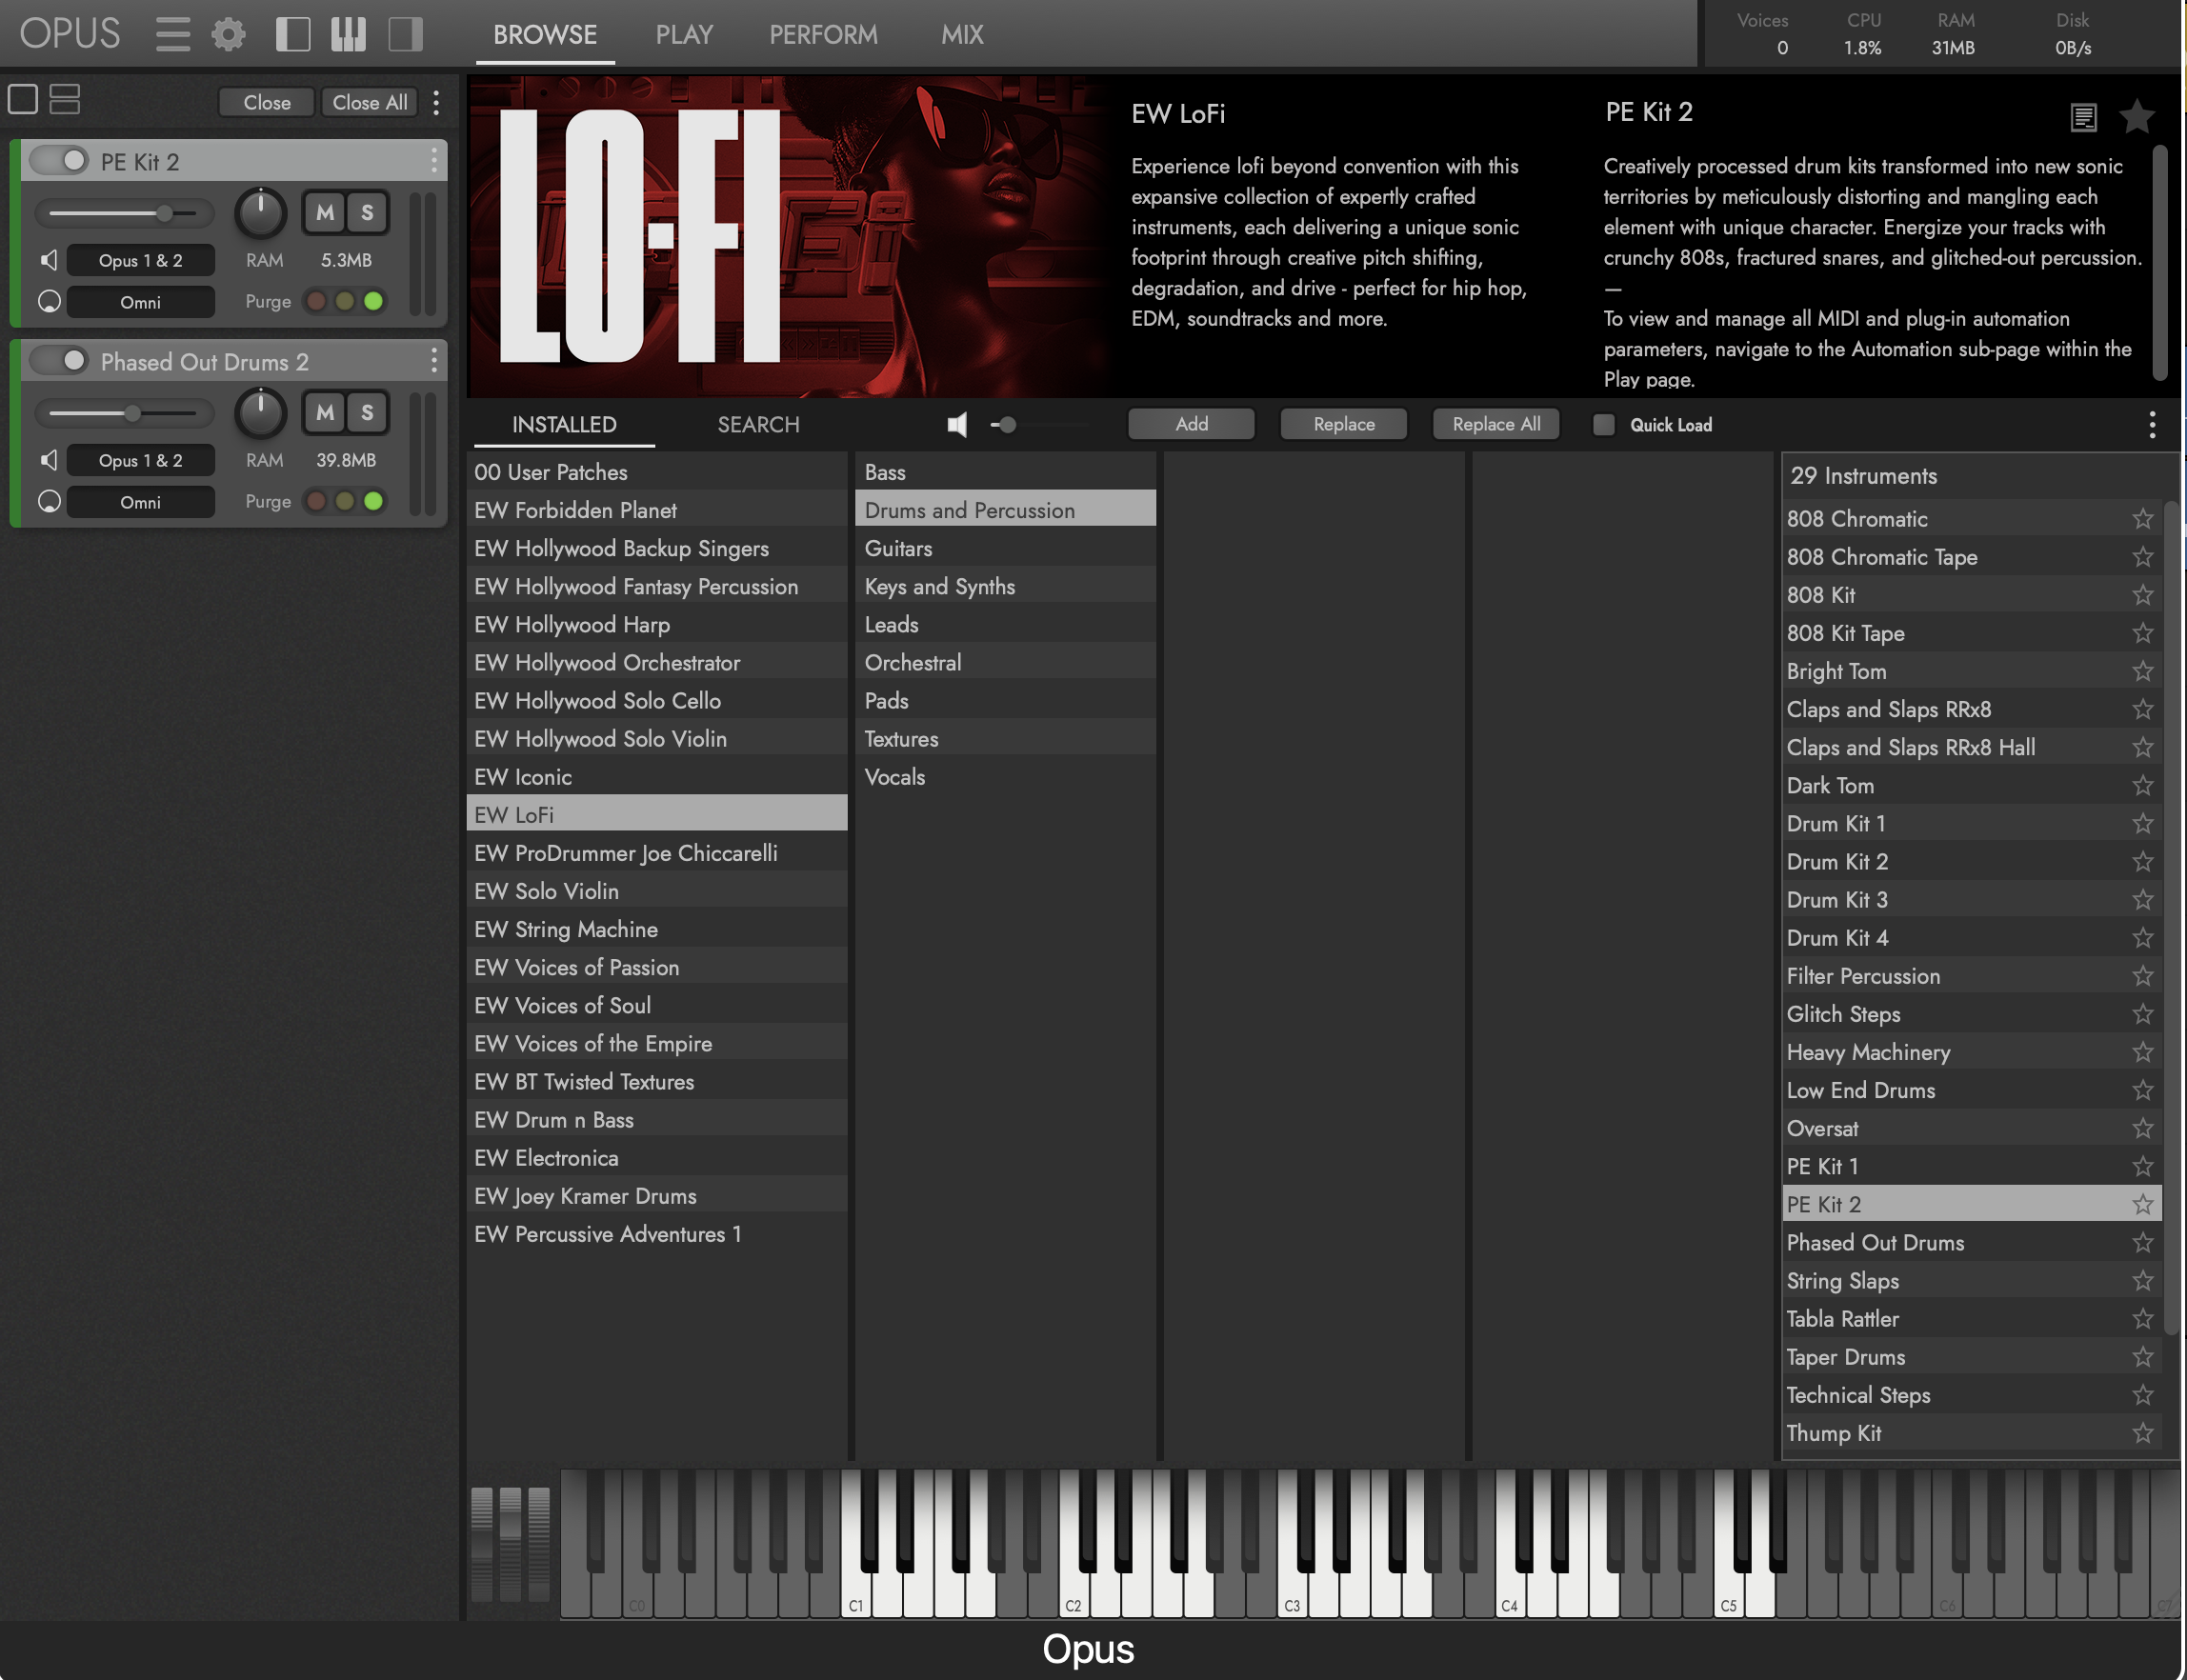Solo Phased Out Drums 2 with S button

[x=367, y=412]
